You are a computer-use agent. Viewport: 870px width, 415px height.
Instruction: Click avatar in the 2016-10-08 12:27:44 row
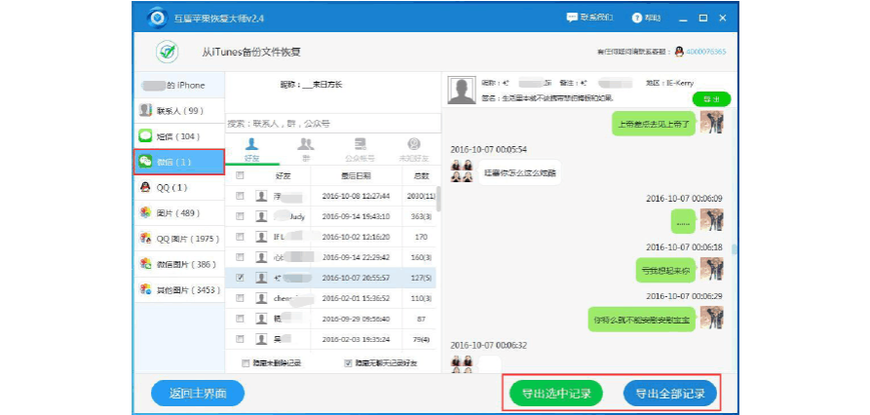(261, 196)
